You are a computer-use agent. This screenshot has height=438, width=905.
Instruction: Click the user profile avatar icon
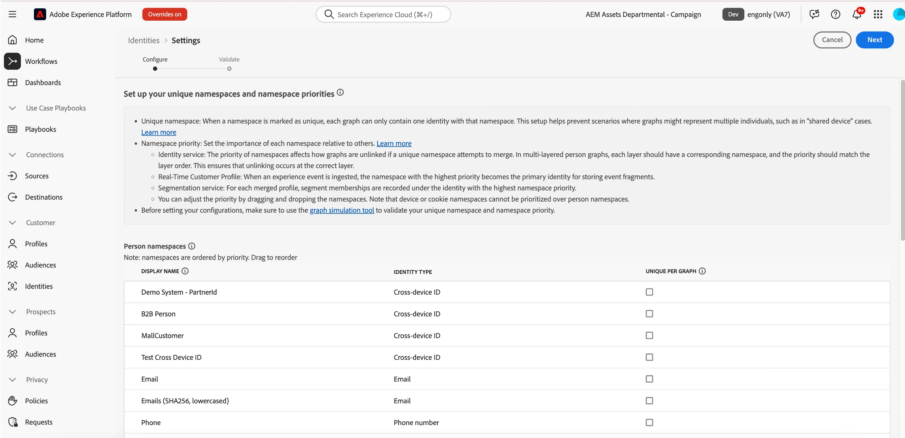pos(899,14)
